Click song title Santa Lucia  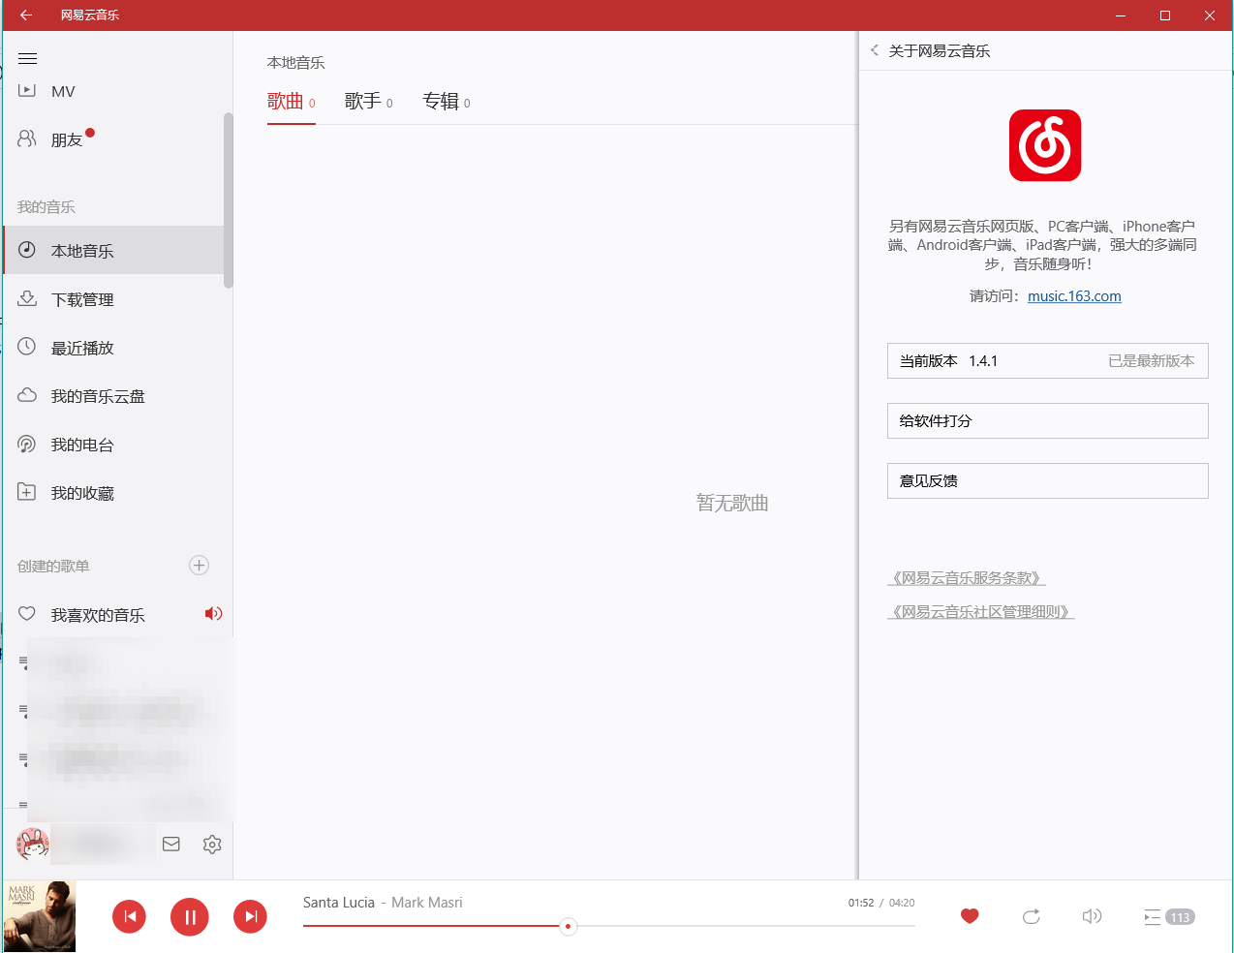339,903
